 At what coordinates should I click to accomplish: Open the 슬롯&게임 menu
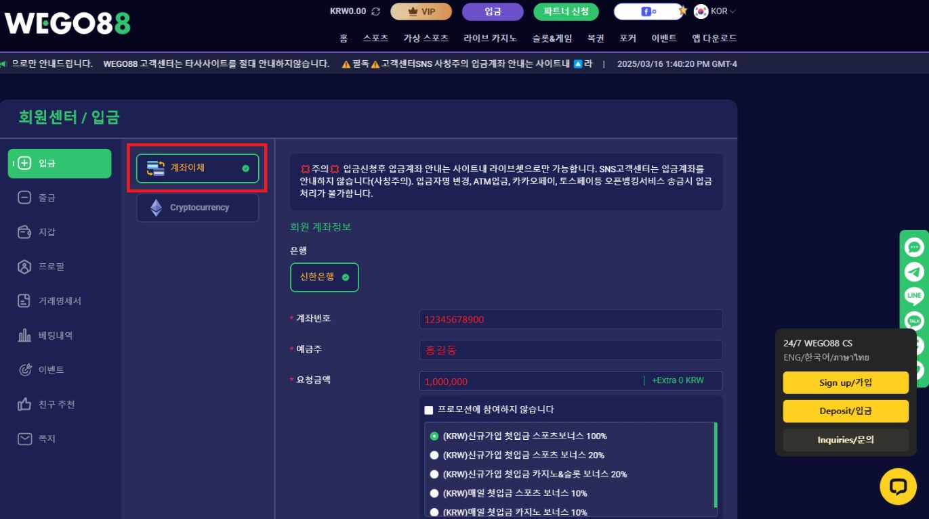tap(552, 39)
